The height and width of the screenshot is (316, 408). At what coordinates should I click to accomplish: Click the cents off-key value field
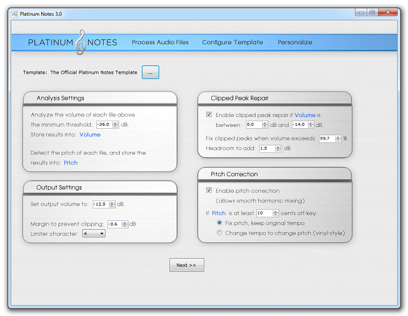click(264, 213)
